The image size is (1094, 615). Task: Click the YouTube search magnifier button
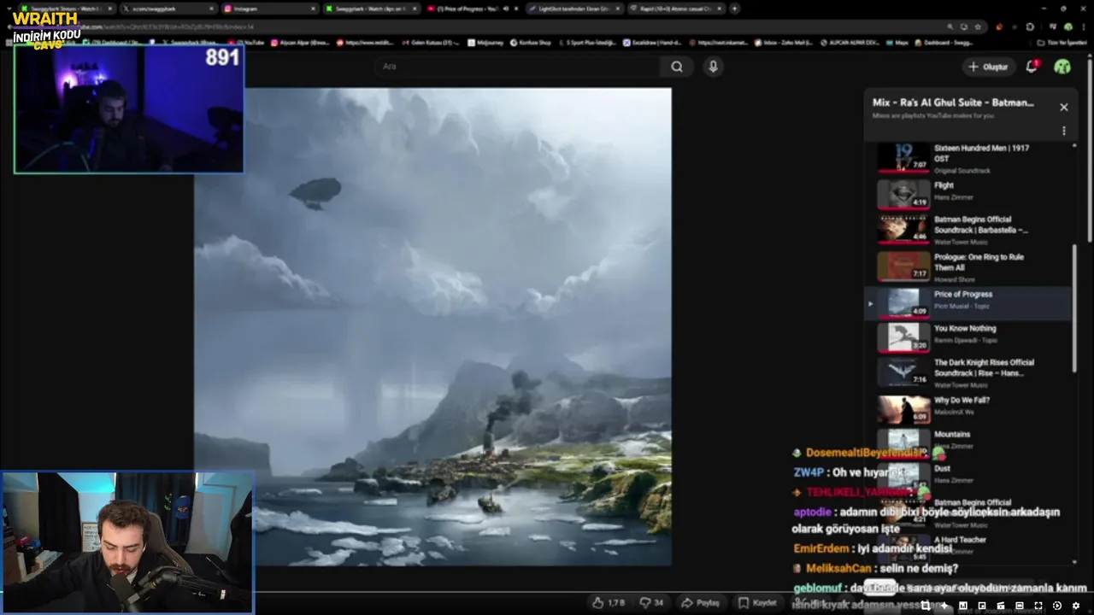(x=677, y=67)
